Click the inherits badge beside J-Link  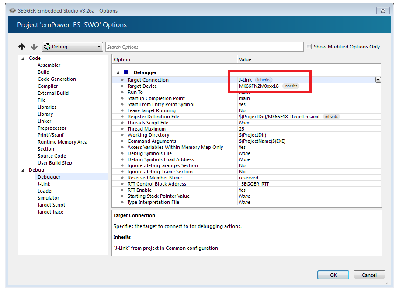click(x=264, y=80)
